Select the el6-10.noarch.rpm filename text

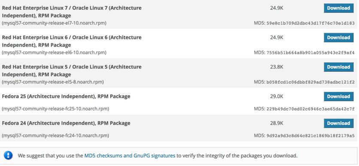(x=54, y=53)
